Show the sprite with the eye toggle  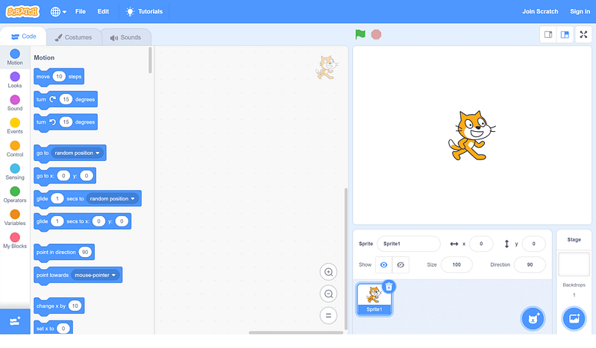384,265
